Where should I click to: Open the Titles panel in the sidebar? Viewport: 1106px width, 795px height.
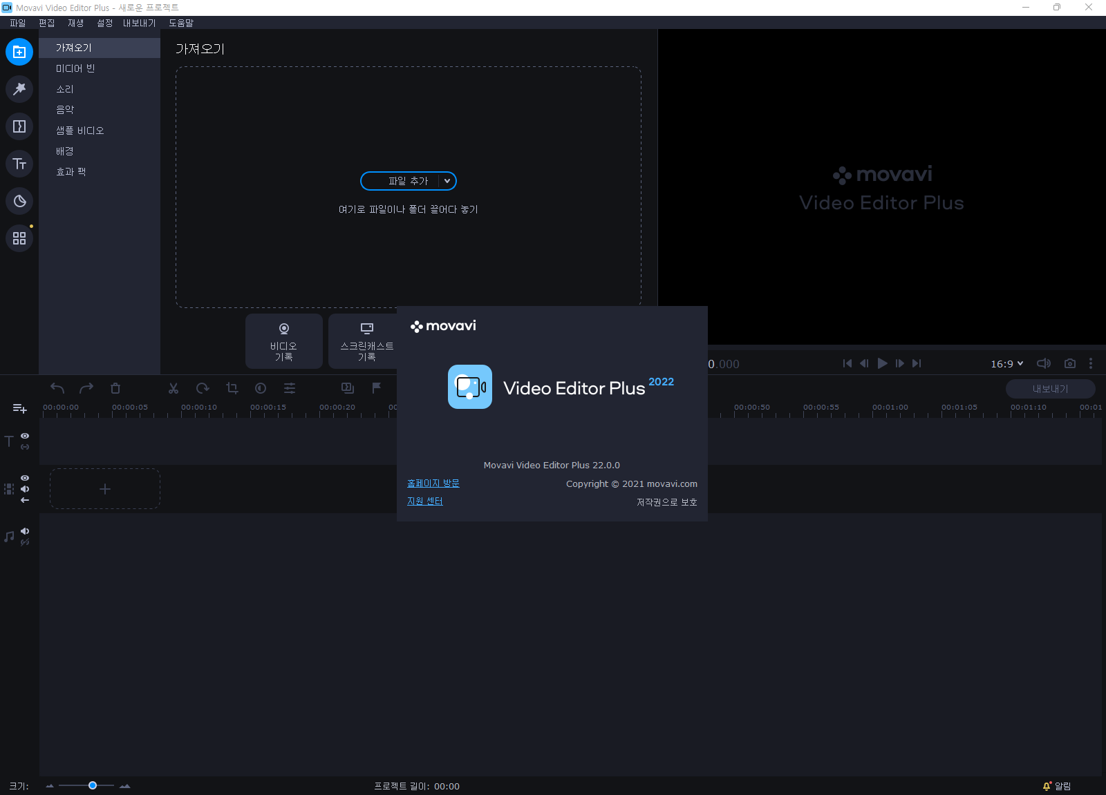click(x=19, y=164)
